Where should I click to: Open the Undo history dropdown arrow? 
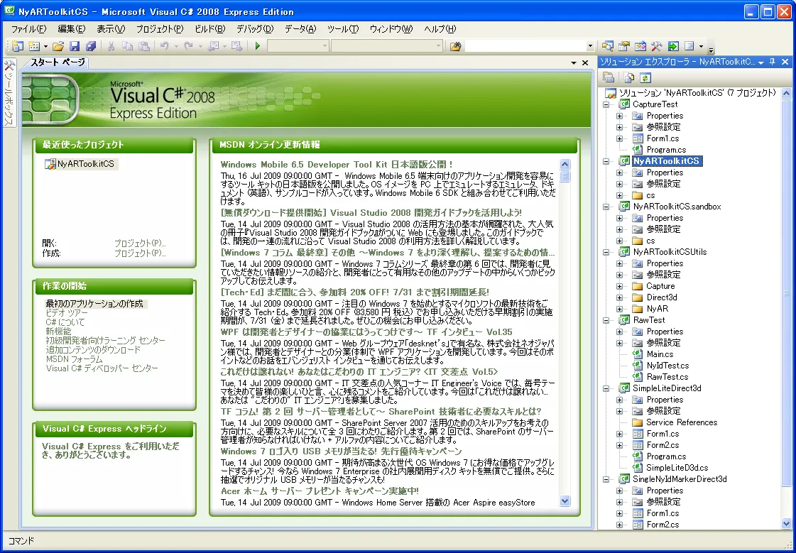tap(175, 46)
